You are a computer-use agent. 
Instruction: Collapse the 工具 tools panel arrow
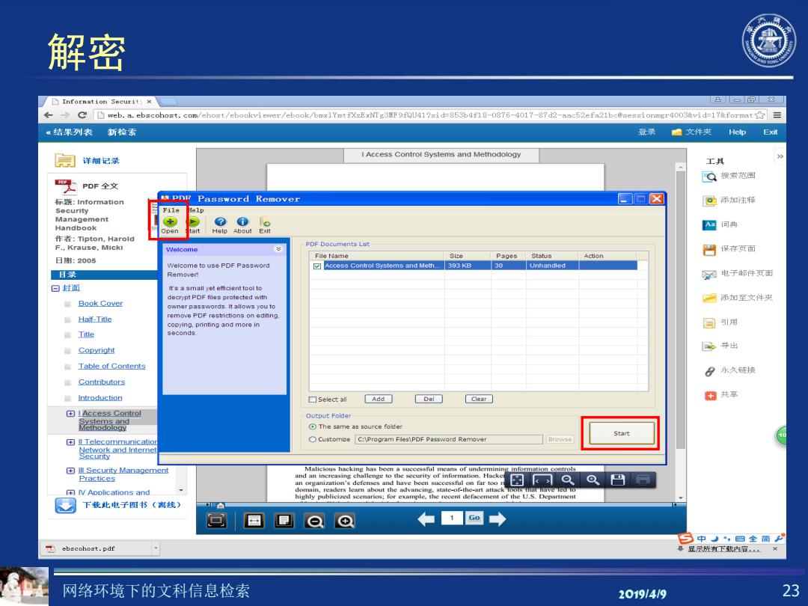coord(780,156)
